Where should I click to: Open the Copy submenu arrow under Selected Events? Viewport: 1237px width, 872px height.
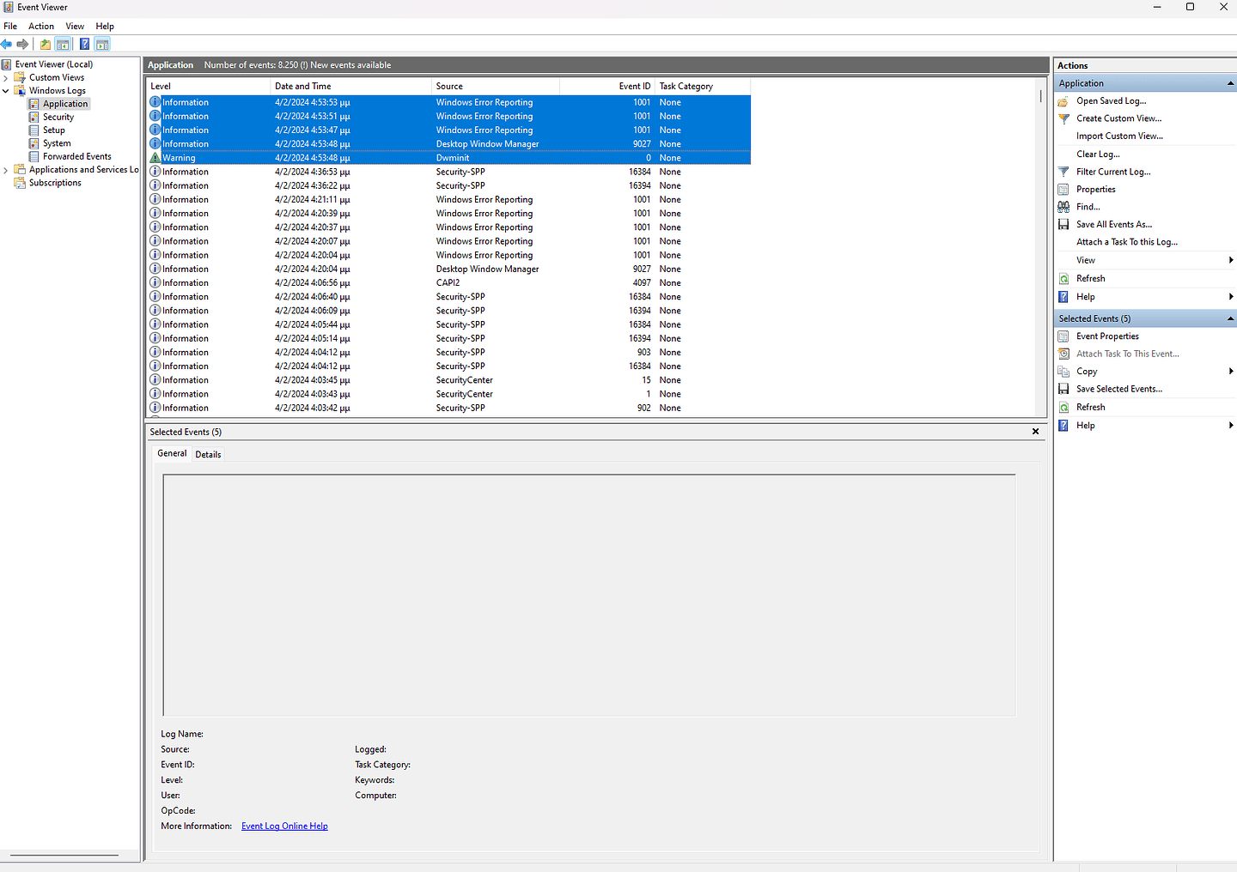pos(1230,371)
